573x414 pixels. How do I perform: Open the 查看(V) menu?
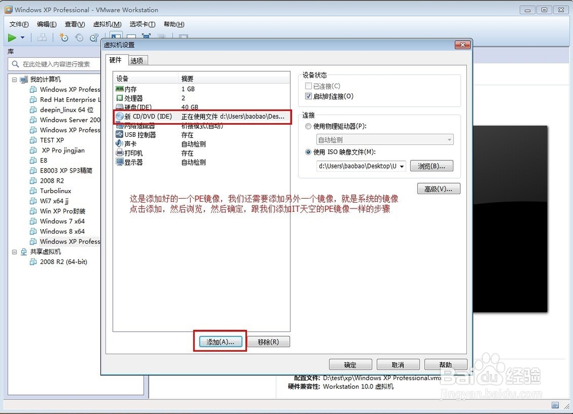click(x=74, y=24)
